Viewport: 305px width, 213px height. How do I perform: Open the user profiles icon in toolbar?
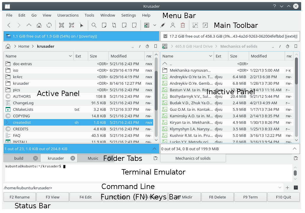point(172,25)
